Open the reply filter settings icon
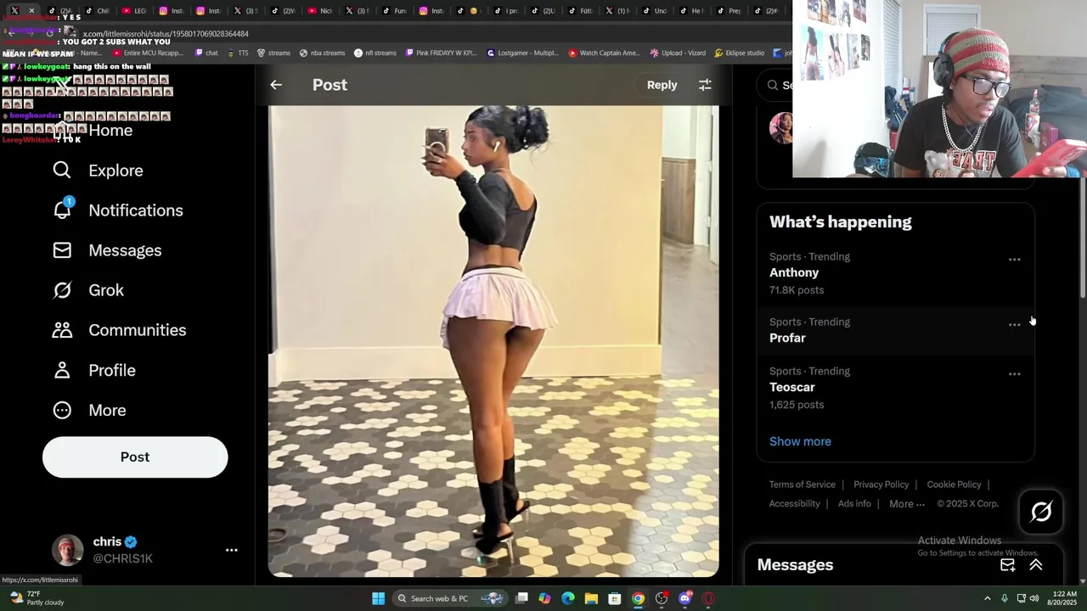The width and height of the screenshot is (1087, 611). click(x=705, y=85)
